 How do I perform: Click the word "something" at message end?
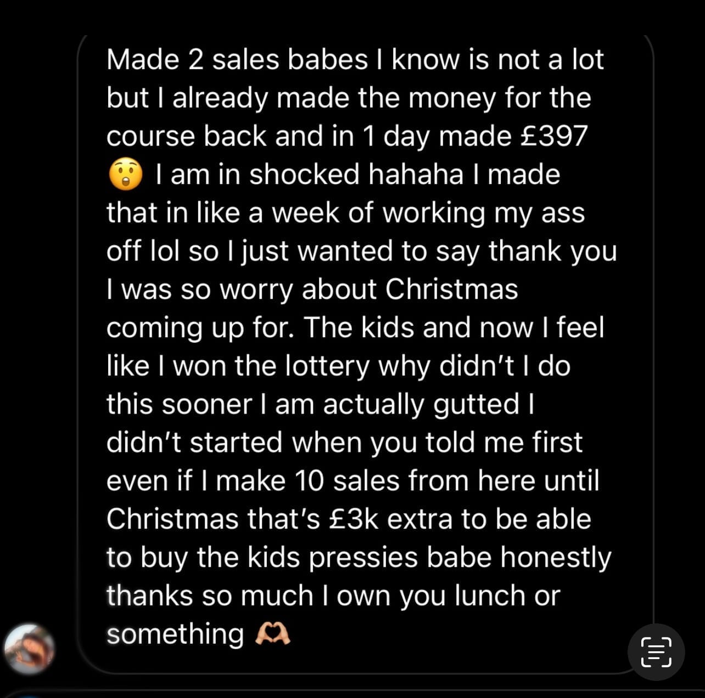175,634
